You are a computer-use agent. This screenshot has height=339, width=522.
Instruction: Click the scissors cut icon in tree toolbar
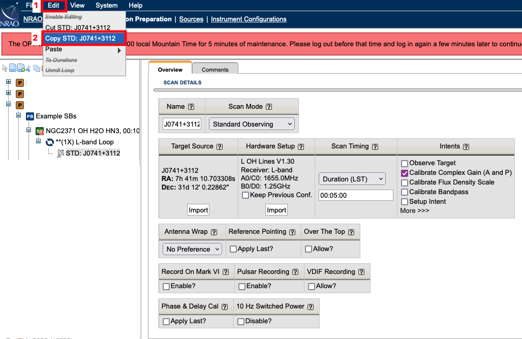pyautogui.click(x=29, y=68)
